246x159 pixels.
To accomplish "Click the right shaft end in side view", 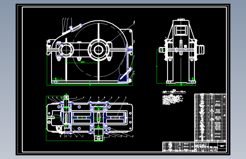I will (201, 50).
